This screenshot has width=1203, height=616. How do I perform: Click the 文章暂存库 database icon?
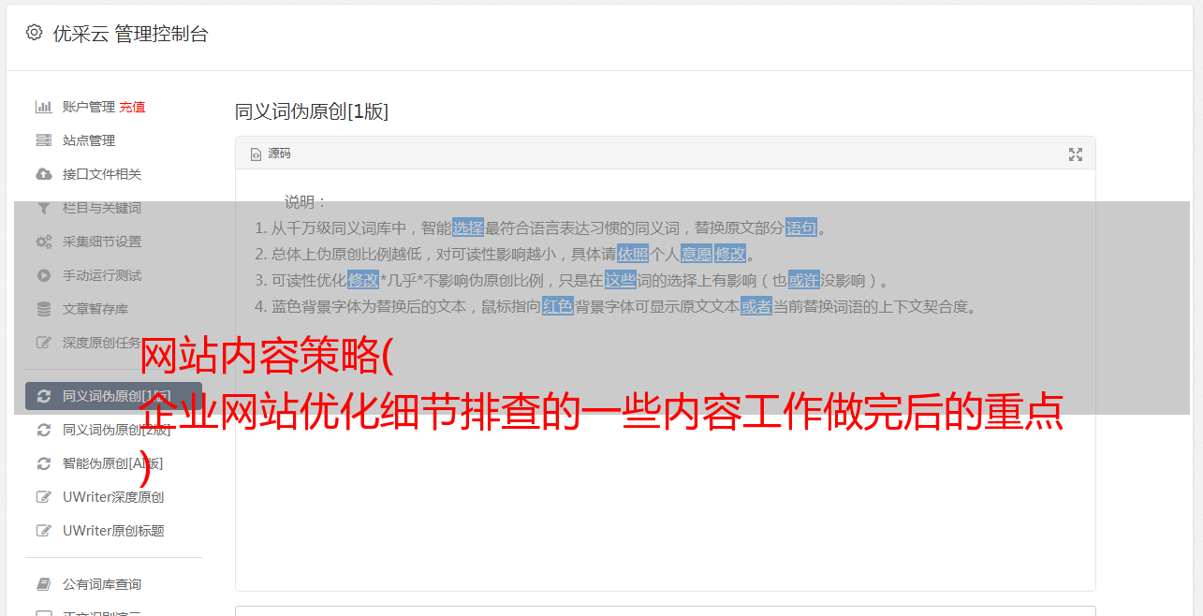click(43, 309)
